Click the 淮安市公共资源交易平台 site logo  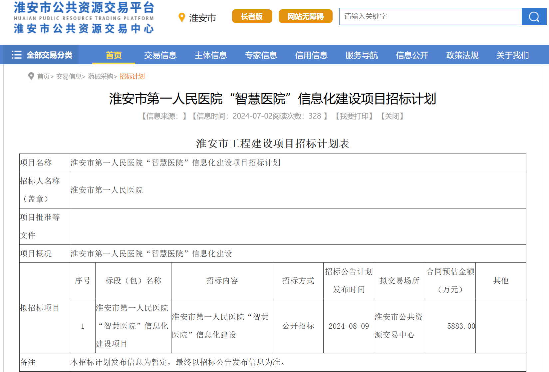(x=84, y=17)
